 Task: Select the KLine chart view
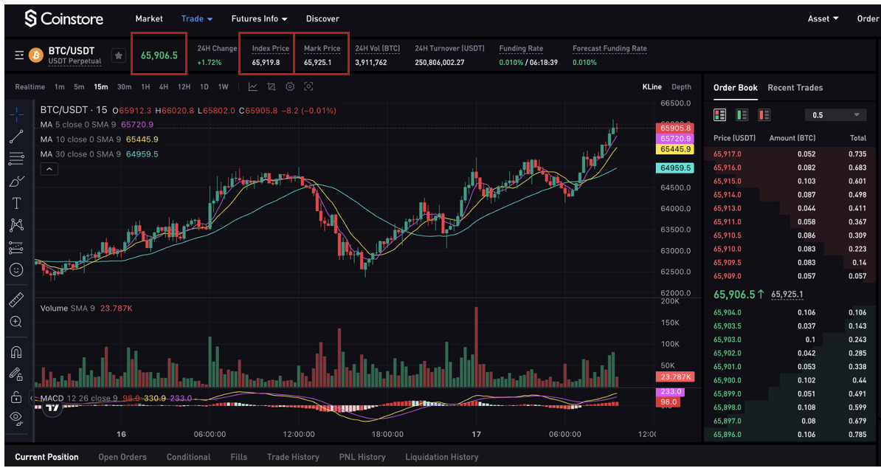(x=652, y=86)
